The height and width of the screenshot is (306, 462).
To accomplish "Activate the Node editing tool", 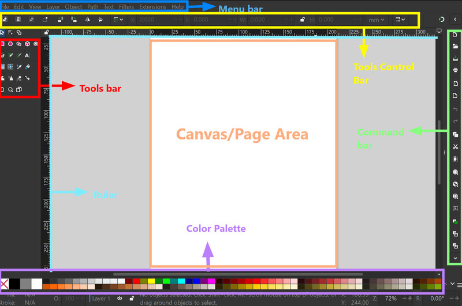I will coord(10,32).
